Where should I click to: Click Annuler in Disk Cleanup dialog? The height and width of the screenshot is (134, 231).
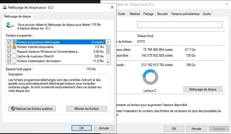[x=104, y=128]
